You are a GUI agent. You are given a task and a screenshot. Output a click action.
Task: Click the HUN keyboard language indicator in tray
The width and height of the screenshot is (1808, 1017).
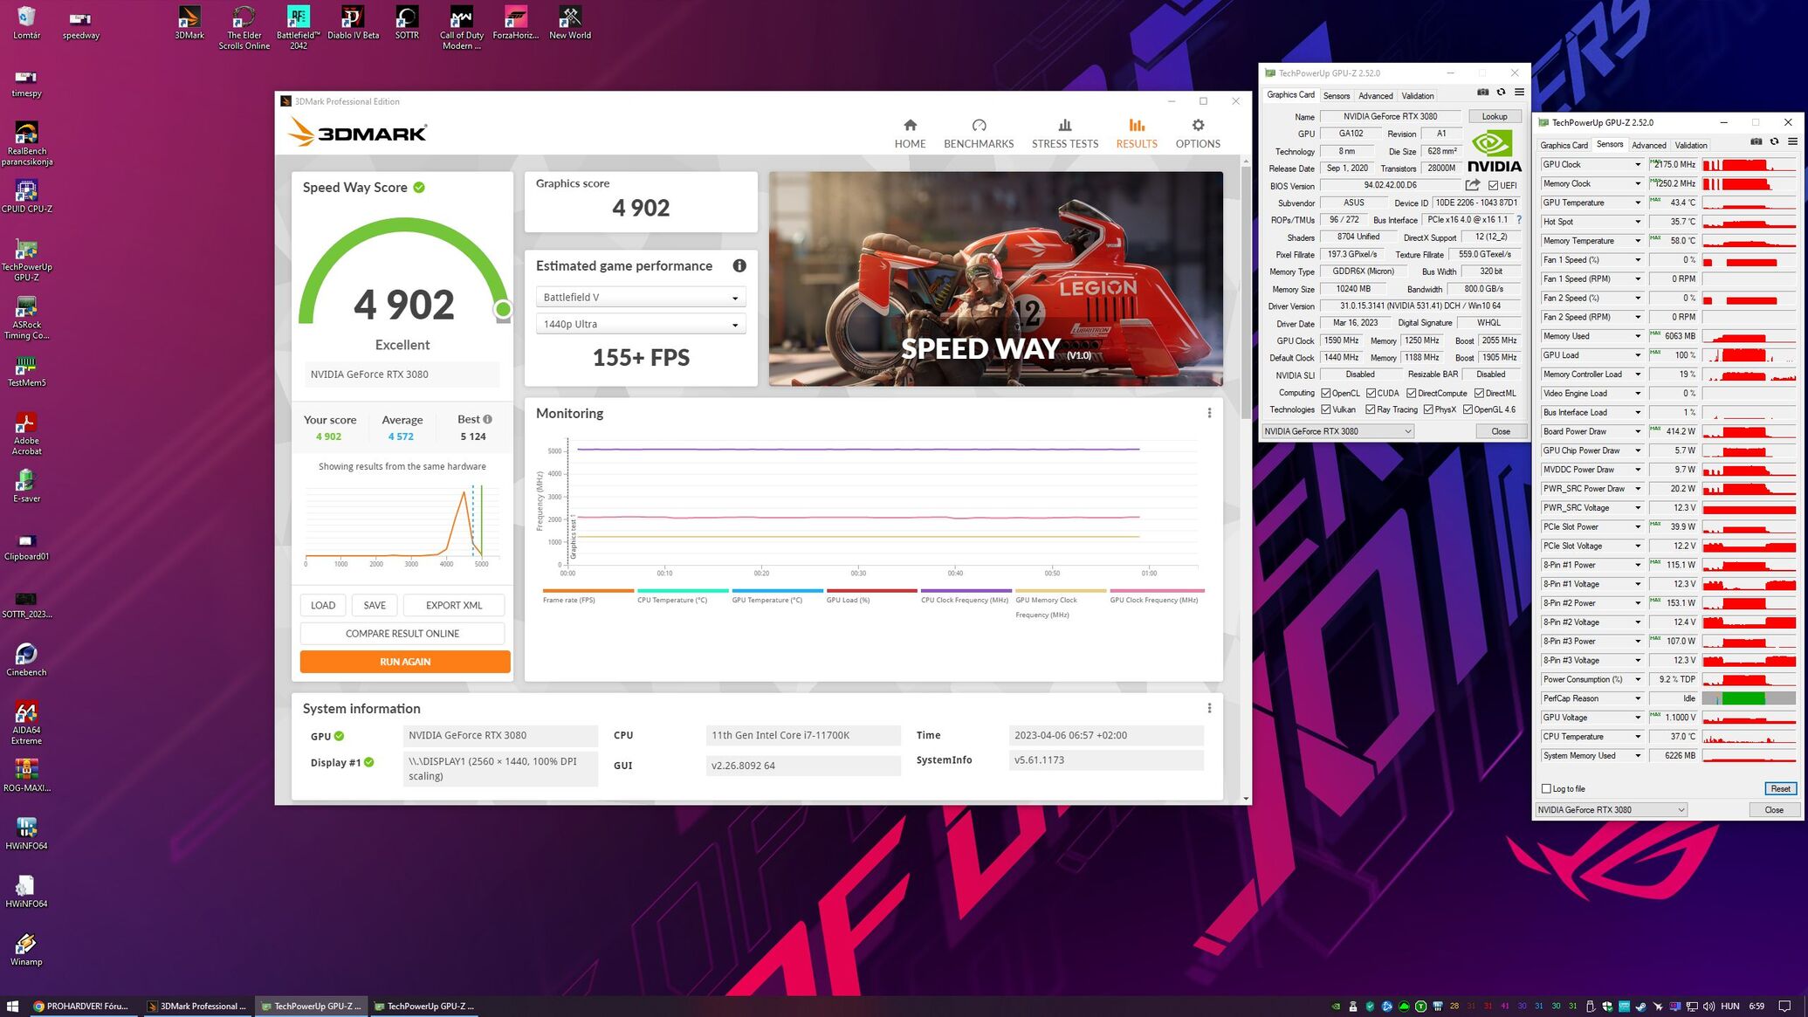point(1729,1007)
